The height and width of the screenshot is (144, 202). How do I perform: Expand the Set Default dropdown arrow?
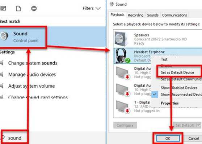click(x=199, y=125)
